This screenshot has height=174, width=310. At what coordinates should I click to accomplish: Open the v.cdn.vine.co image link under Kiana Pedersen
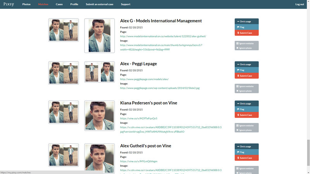171,130
